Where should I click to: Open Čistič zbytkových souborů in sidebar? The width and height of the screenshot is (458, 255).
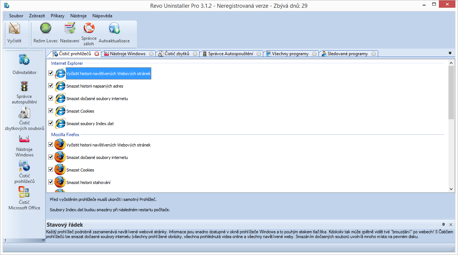pos(25,118)
